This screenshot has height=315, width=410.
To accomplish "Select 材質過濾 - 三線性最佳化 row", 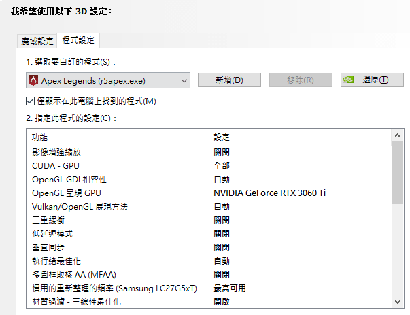I will point(209,301).
